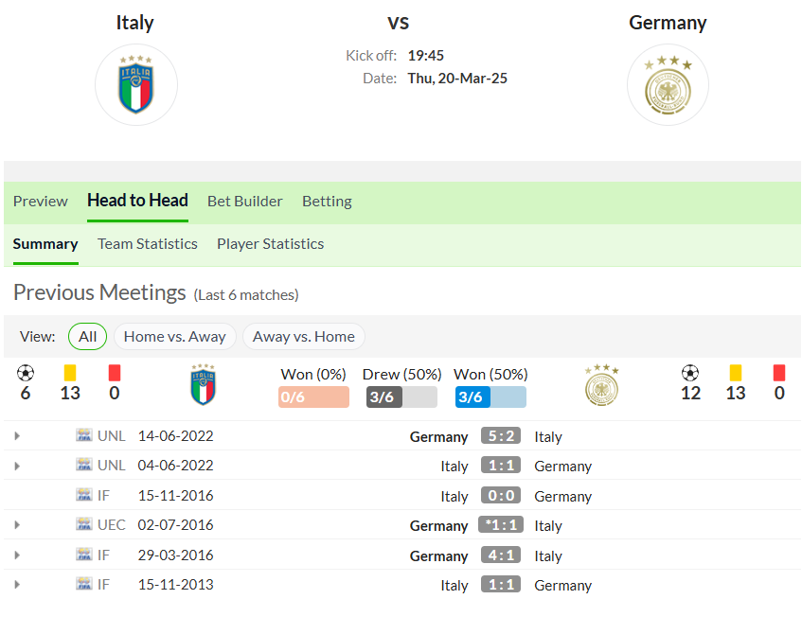
Task: Click the Italy team crest at top
Action: (x=136, y=85)
